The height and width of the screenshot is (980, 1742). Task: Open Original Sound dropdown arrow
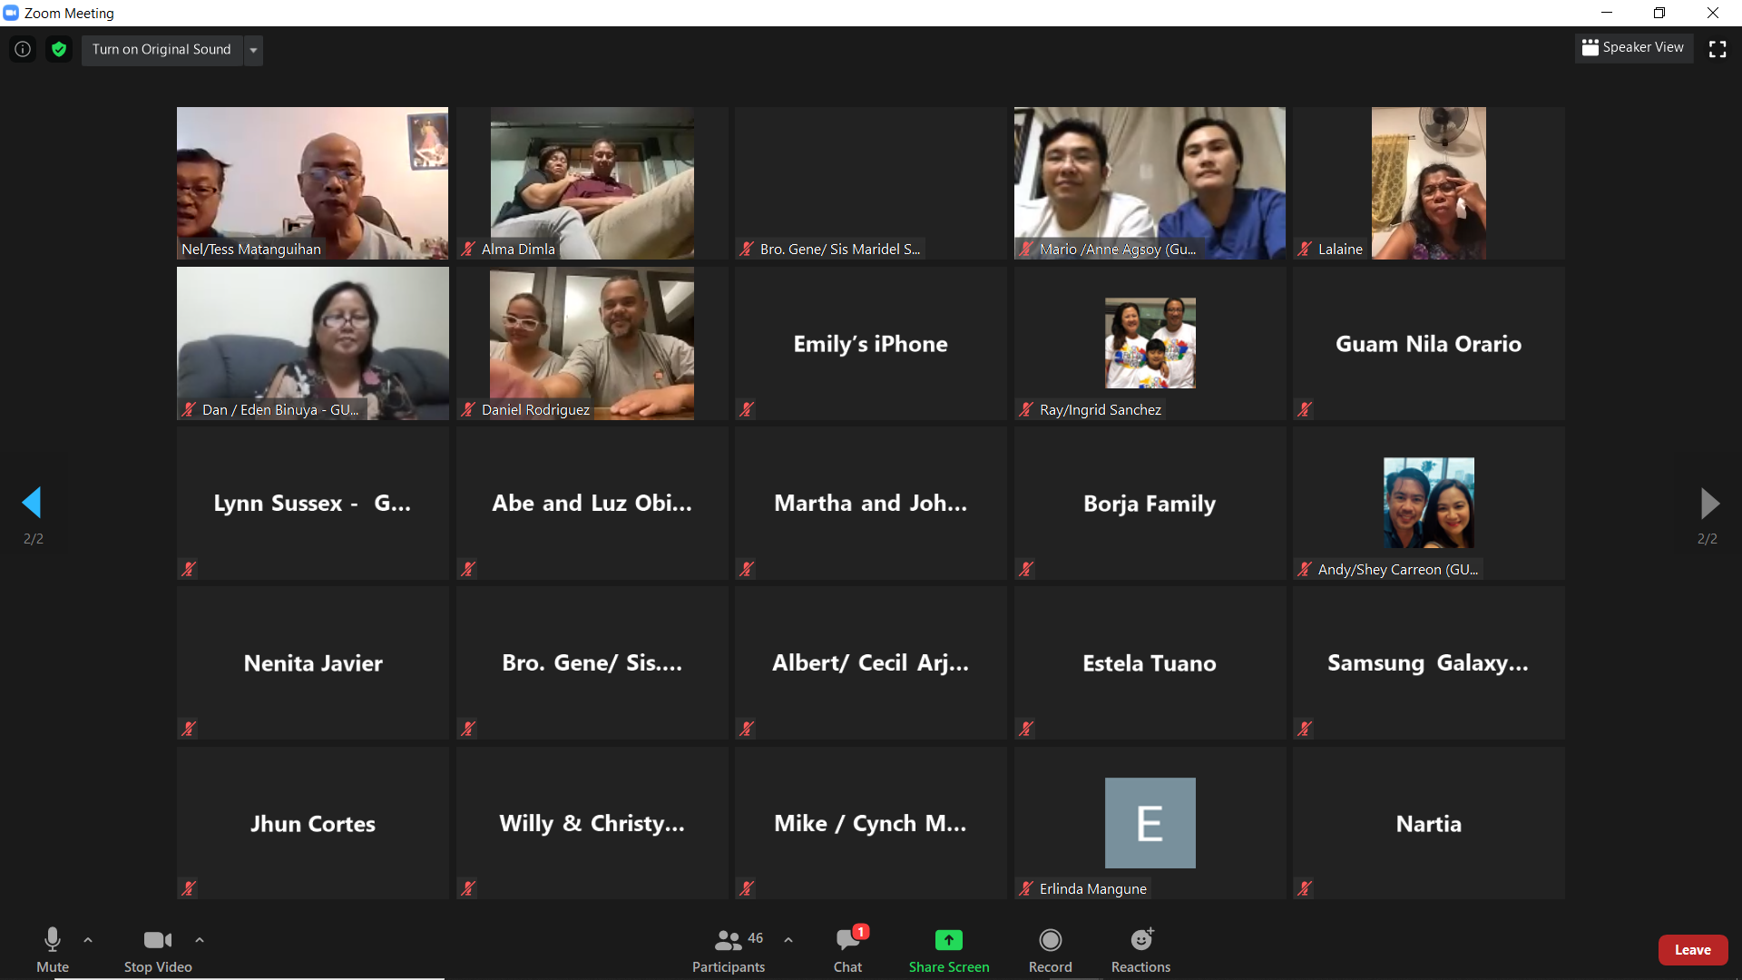(253, 50)
